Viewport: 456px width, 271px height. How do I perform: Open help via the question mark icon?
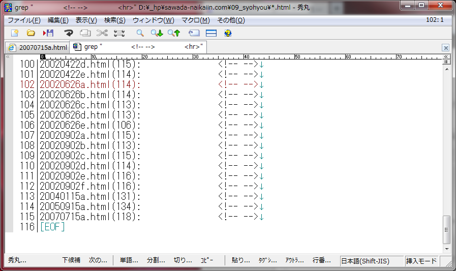tap(228, 33)
